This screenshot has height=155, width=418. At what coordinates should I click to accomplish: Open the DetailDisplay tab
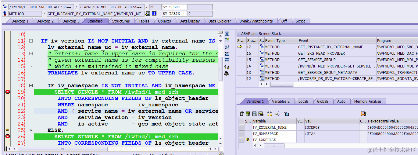(x=190, y=21)
